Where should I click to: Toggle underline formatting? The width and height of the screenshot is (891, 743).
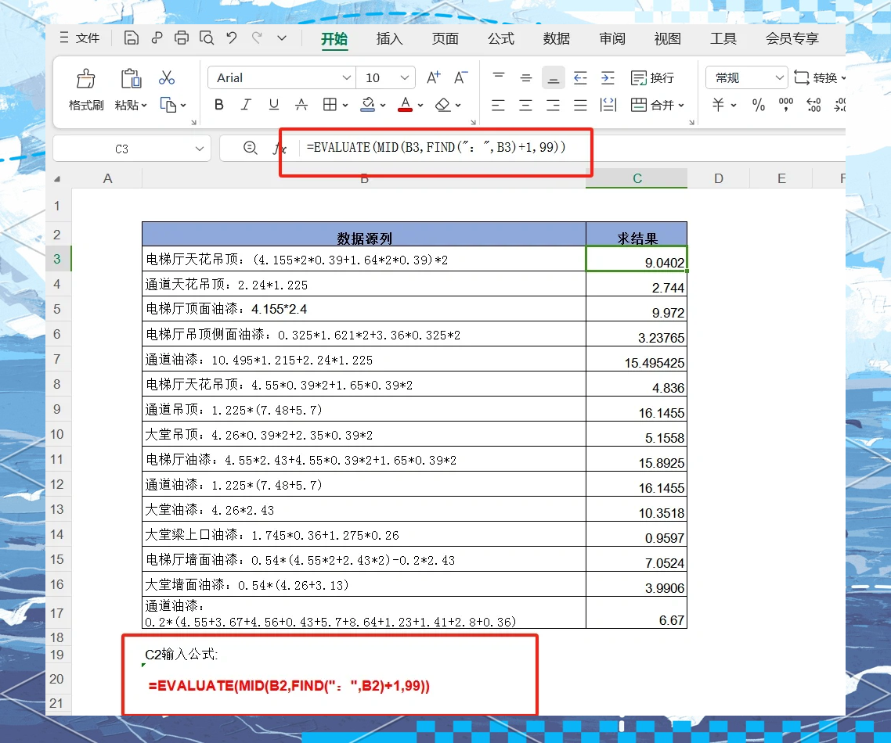[274, 105]
